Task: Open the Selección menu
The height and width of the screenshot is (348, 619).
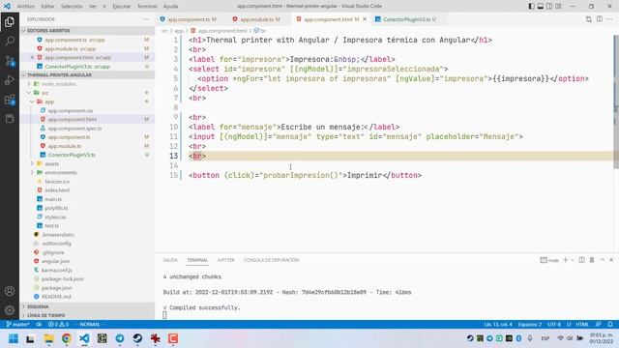Action: [x=72, y=7]
